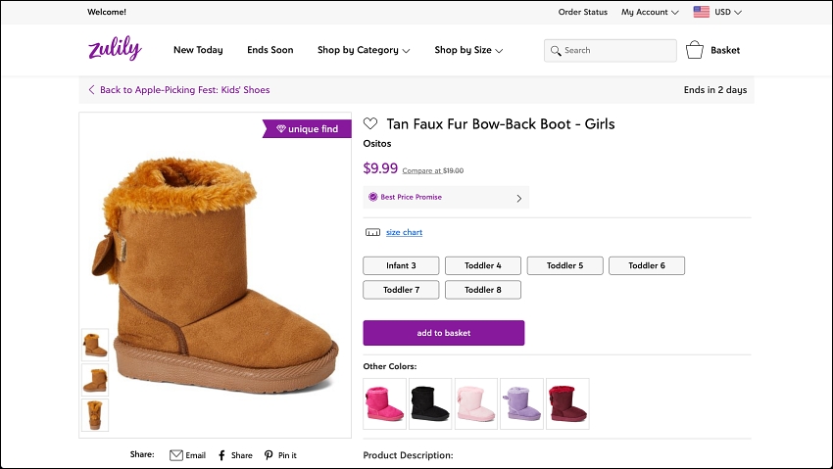This screenshot has width=833, height=469.
Task: Choose the burgundy boot color
Action: click(x=567, y=403)
